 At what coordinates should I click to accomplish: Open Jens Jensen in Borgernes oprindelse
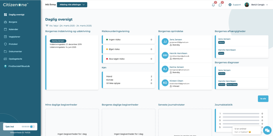tap(176, 40)
